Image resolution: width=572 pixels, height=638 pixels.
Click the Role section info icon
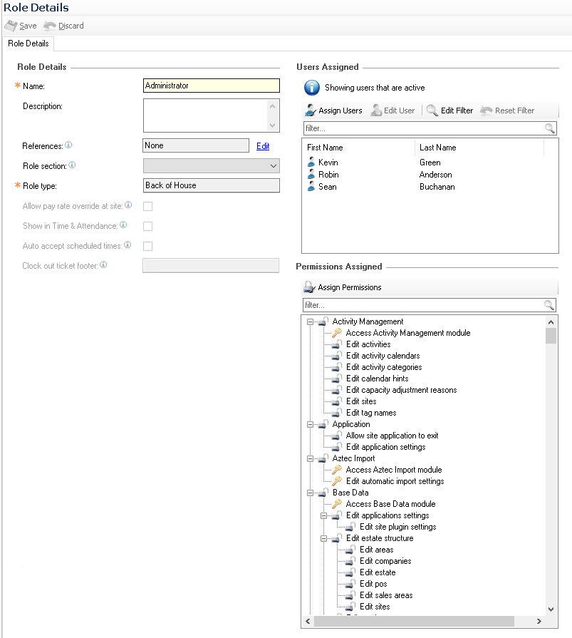coord(72,165)
